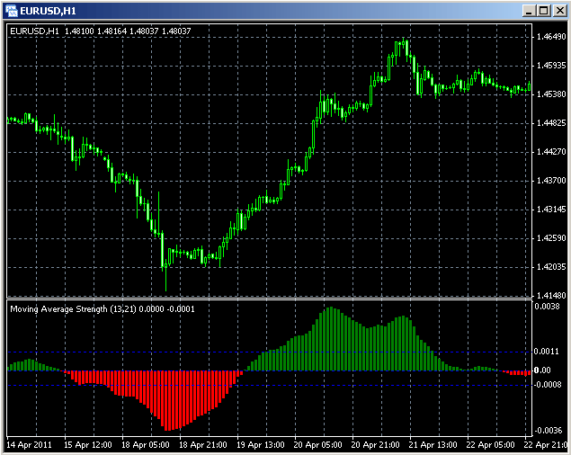
Task: Click the 1.42035 price scale label
Action: point(551,267)
